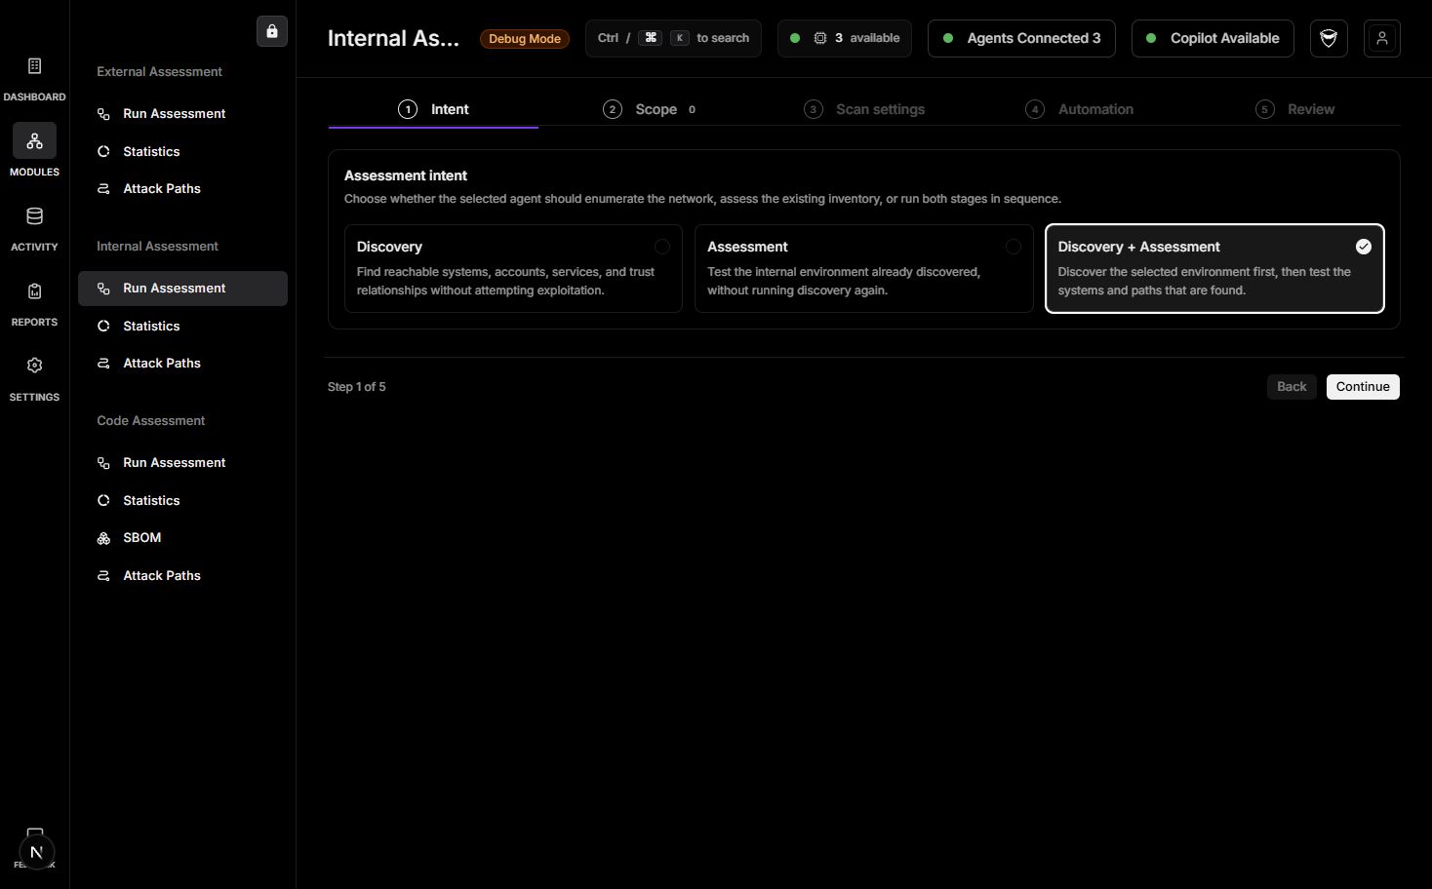Image resolution: width=1432 pixels, height=889 pixels.
Task: Click the shield icon in the header
Action: 1329,38
